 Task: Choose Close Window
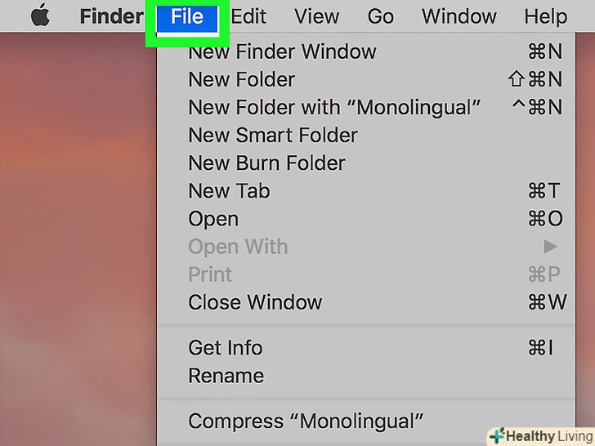[255, 301]
